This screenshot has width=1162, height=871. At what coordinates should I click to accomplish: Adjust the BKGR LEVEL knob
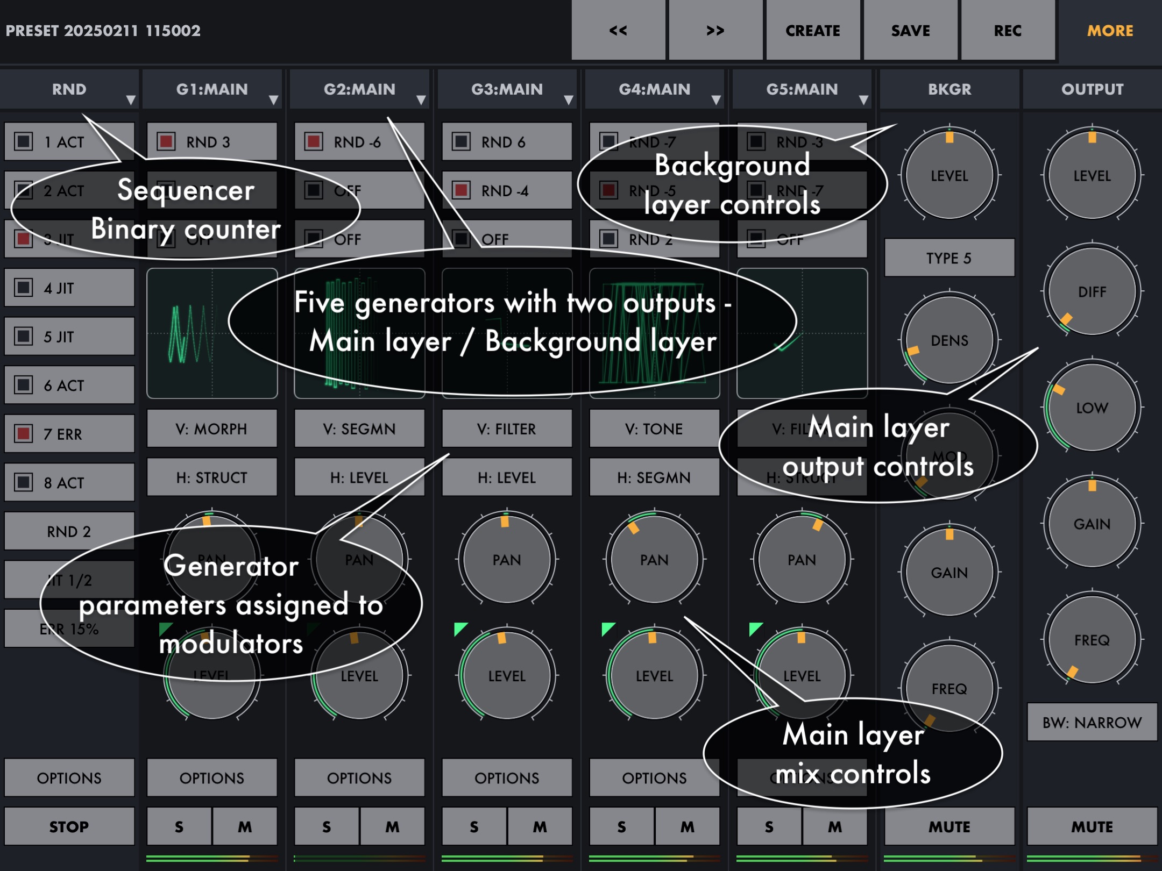[950, 175]
